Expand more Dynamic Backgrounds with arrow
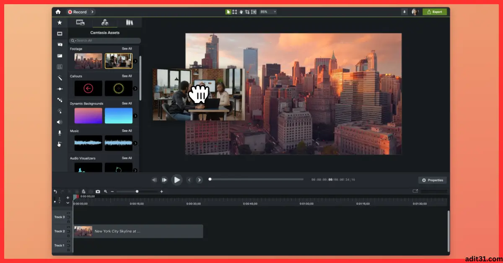The image size is (503, 263). click(x=135, y=116)
